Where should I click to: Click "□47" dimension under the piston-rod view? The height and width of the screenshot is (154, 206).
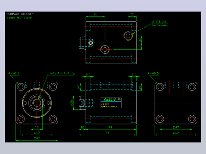(x=37, y=133)
